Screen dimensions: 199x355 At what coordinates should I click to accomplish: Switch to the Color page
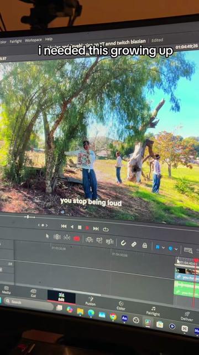121,306
